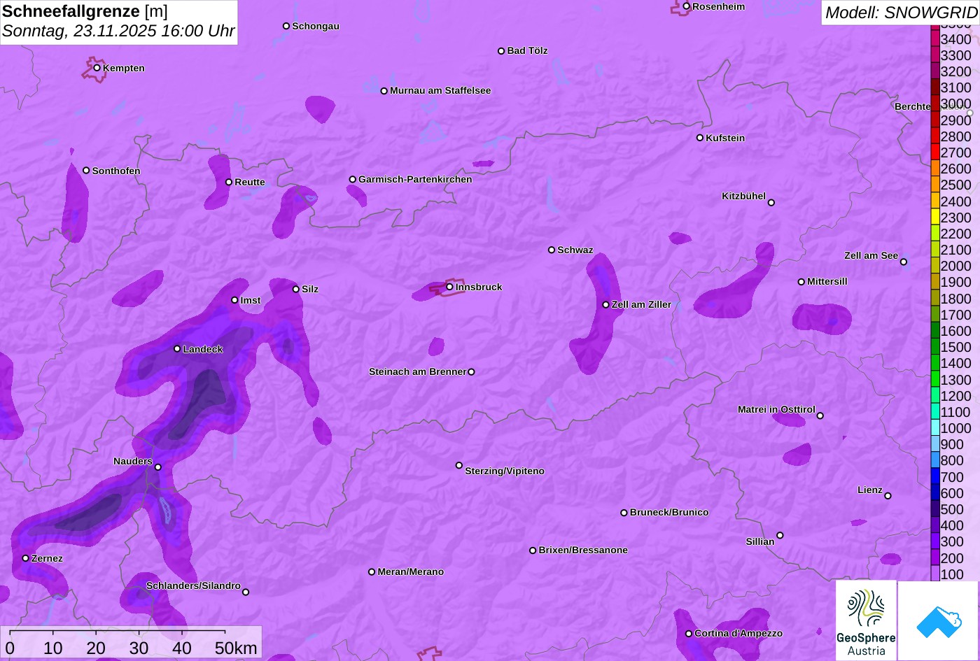Click the 100 m legend color swatch
This screenshot has height=661, width=980.
tap(935, 574)
